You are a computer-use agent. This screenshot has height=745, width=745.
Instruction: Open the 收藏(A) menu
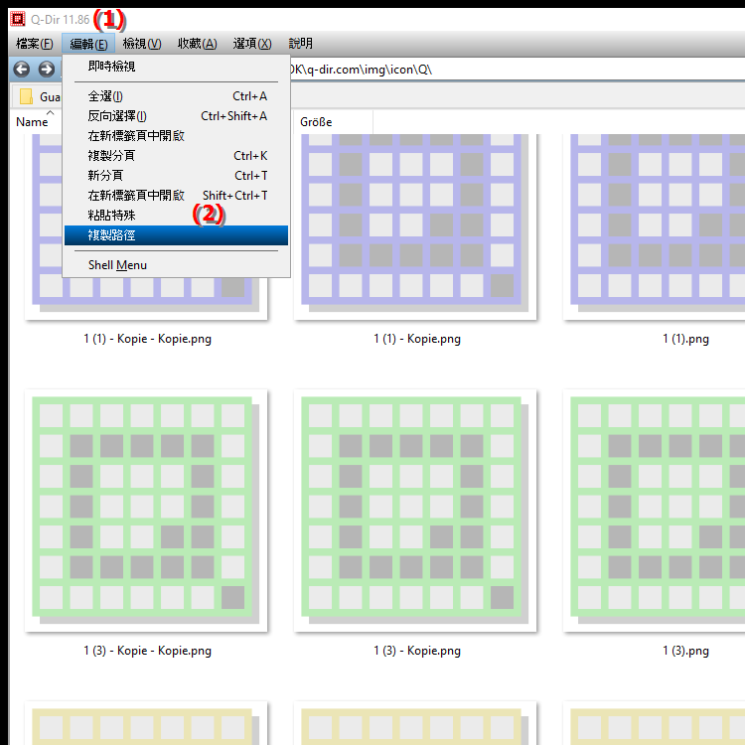(198, 44)
